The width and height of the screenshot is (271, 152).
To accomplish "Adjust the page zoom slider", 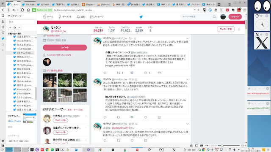I will pyautogui.click(x=222, y=146).
